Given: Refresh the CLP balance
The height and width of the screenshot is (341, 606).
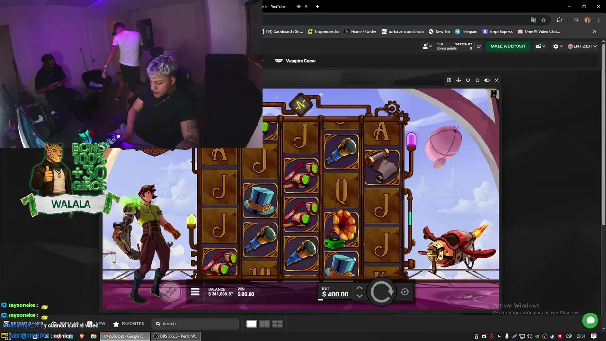Looking at the screenshot, I should tap(479, 46).
